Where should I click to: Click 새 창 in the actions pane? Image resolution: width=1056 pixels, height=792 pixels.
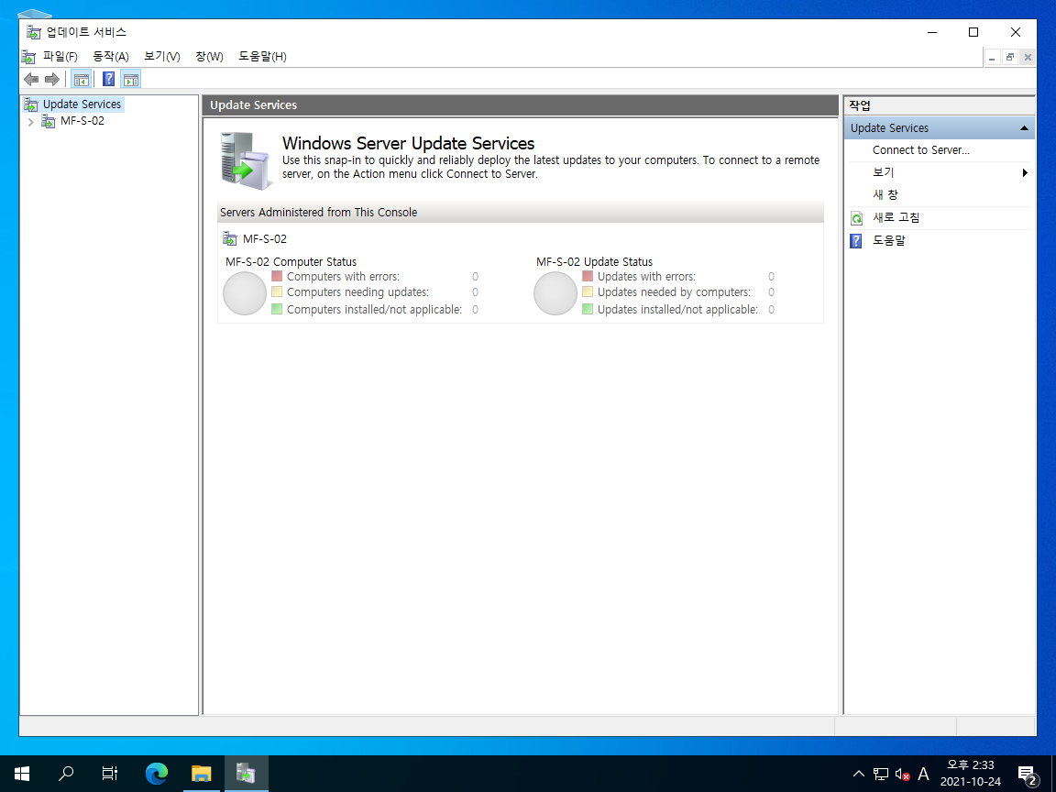(885, 194)
